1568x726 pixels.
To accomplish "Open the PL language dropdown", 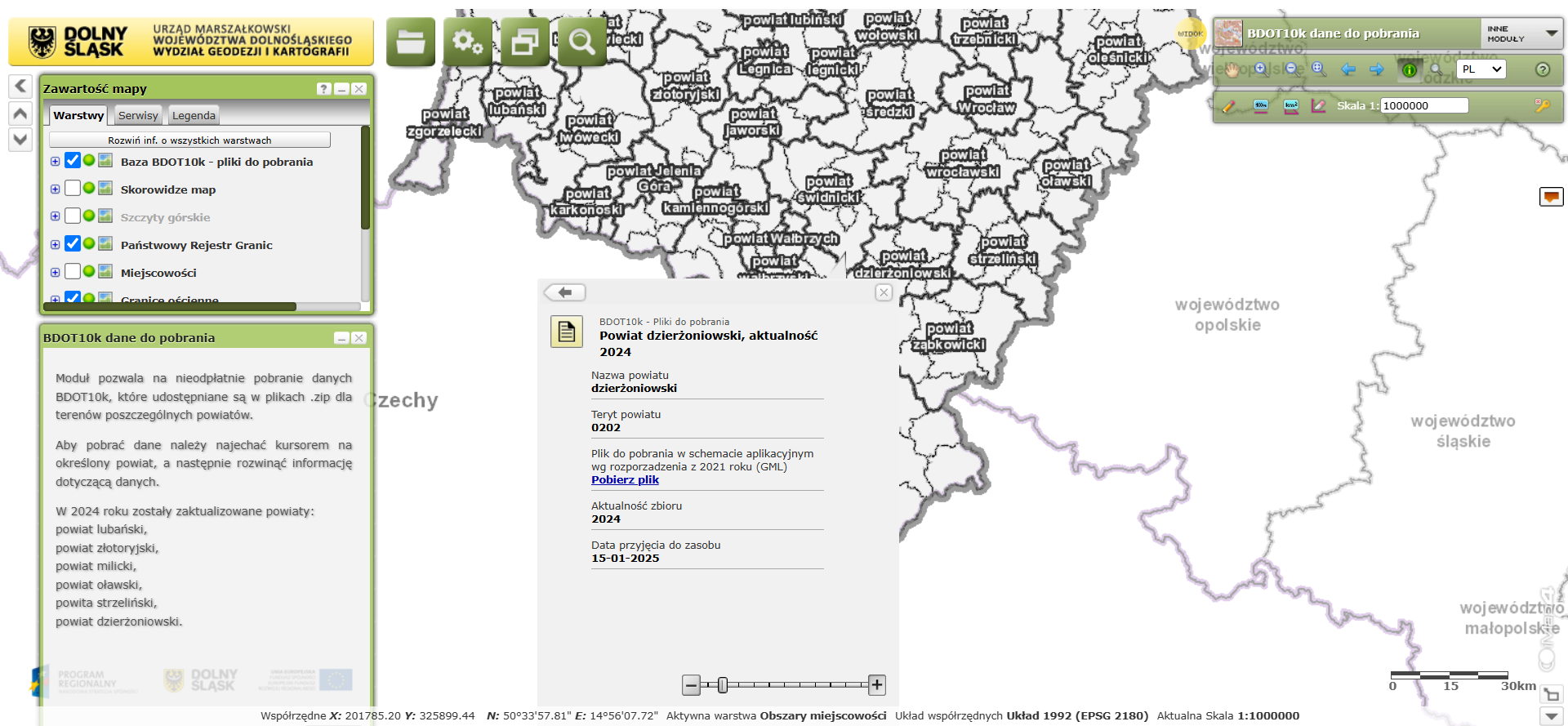I will point(1481,69).
